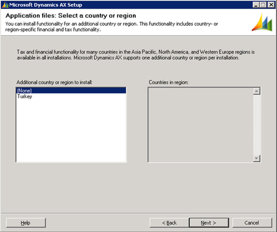Click the Dynamics AX icon in title bar

(5, 5)
